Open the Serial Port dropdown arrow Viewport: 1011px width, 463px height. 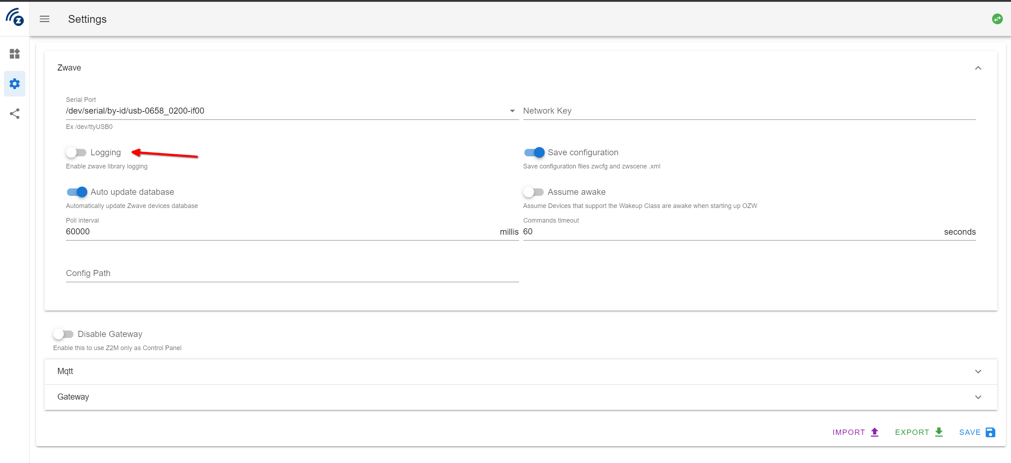512,111
